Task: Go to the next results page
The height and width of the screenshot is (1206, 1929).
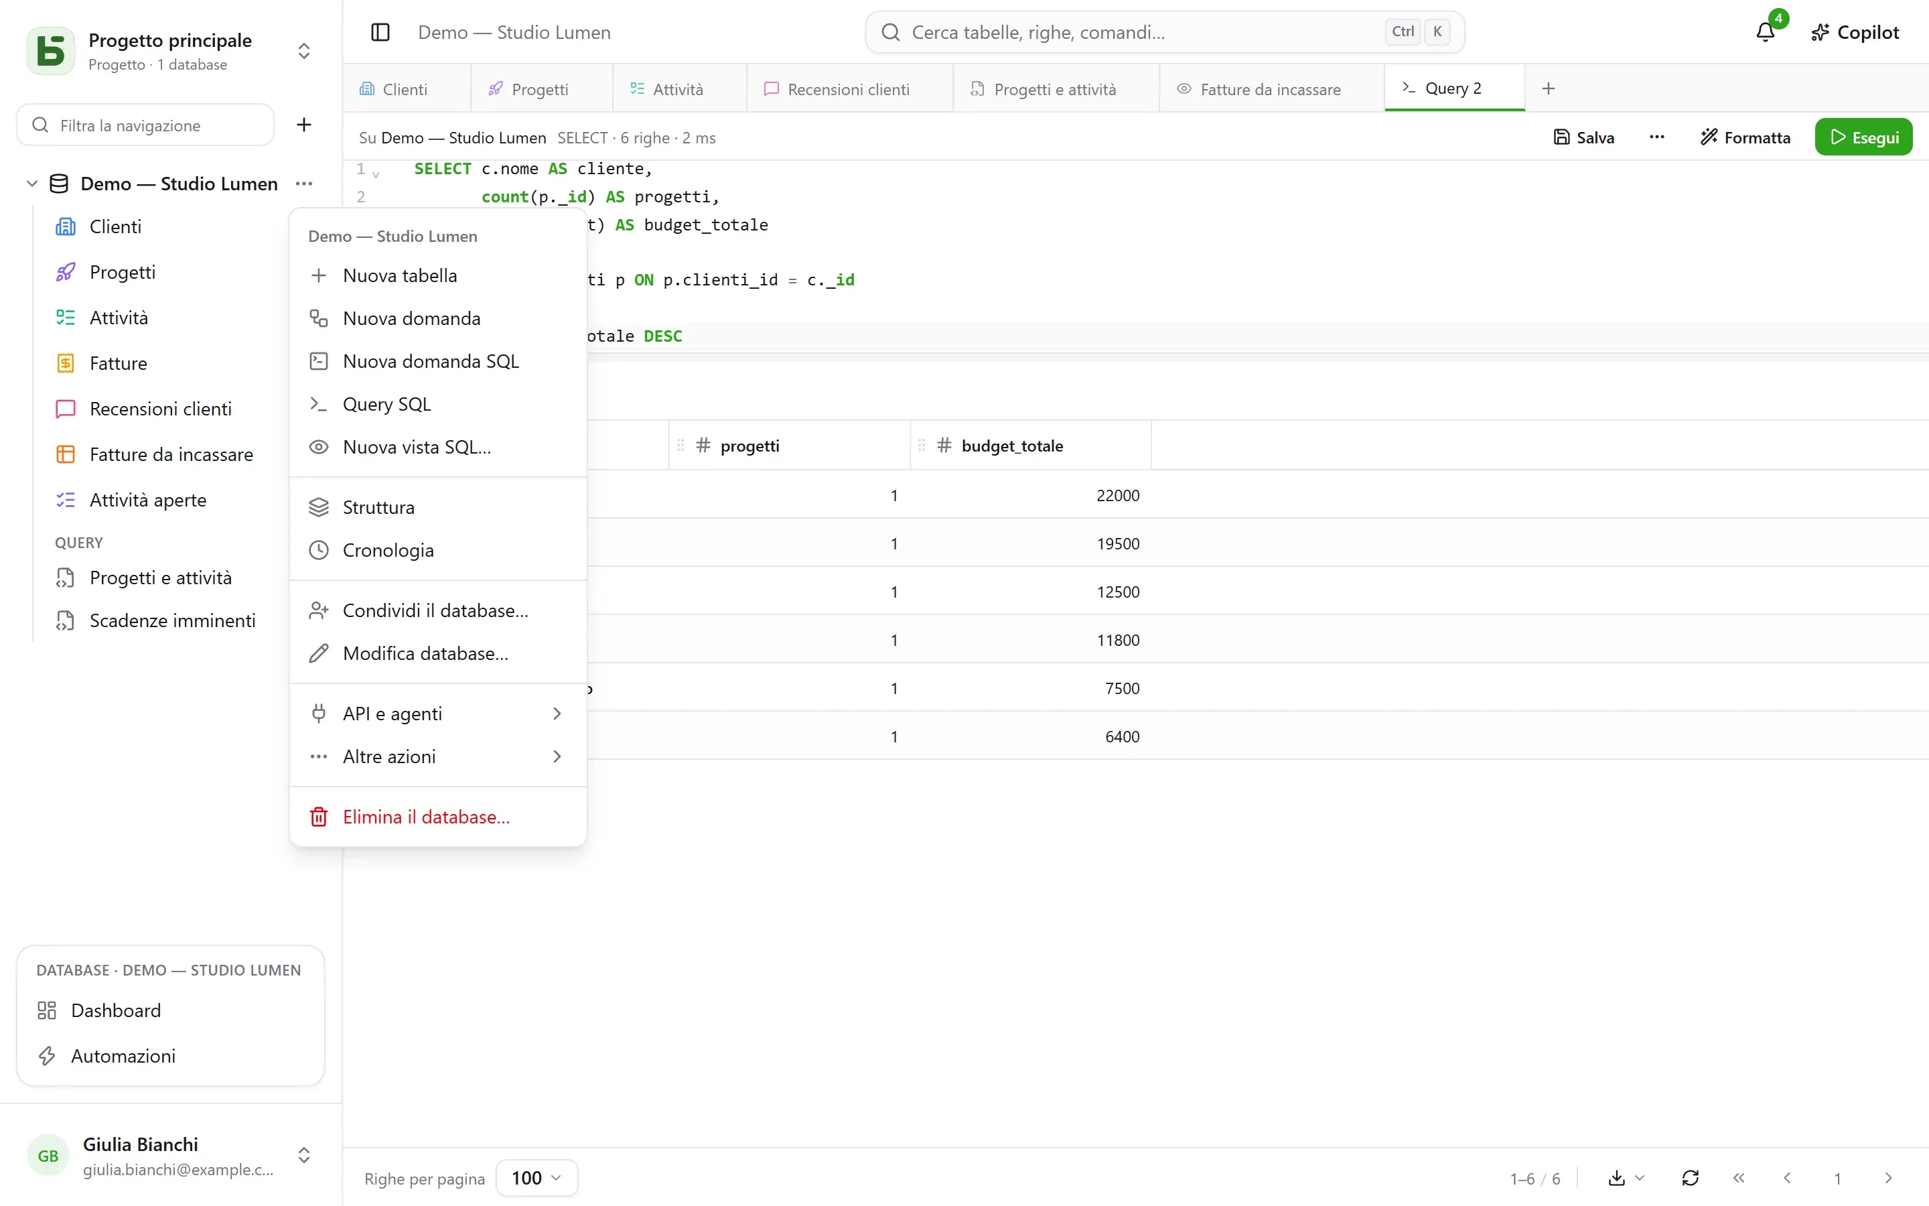Action: (1887, 1178)
